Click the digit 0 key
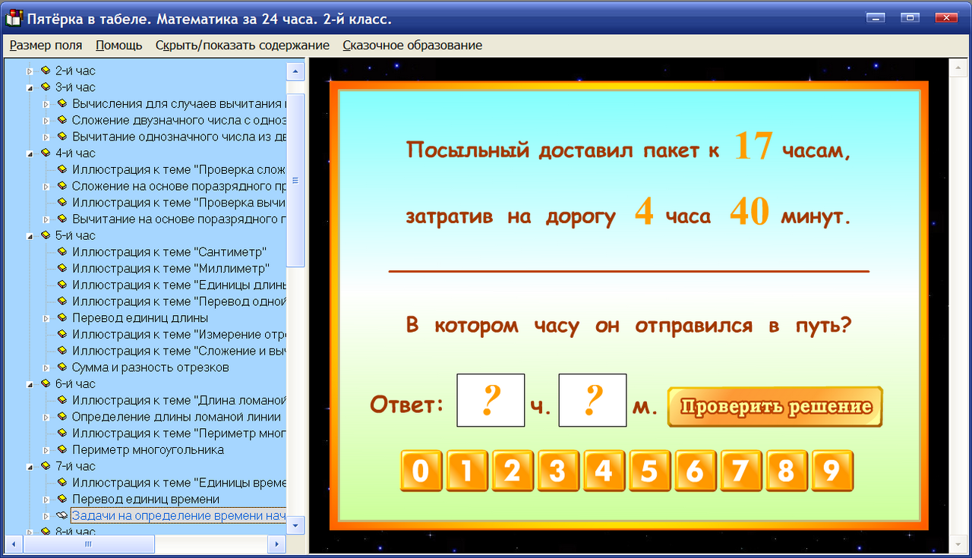This screenshot has width=972, height=558. tap(421, 471)
